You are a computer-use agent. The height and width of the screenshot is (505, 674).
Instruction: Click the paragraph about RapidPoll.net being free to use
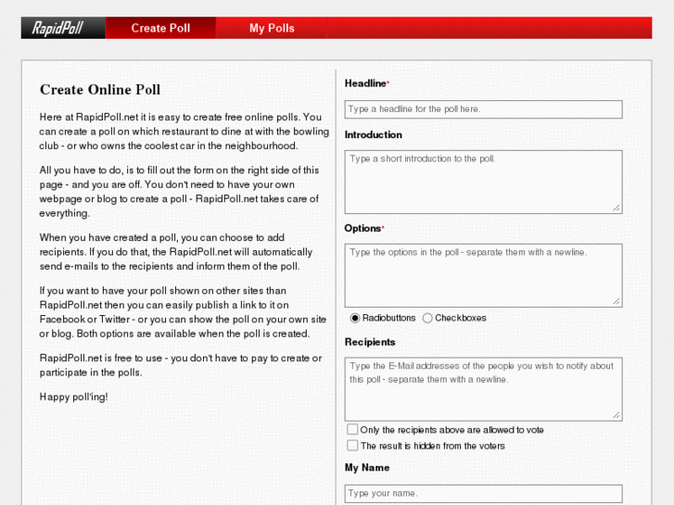pyautogui.click(x=181, y=365)
